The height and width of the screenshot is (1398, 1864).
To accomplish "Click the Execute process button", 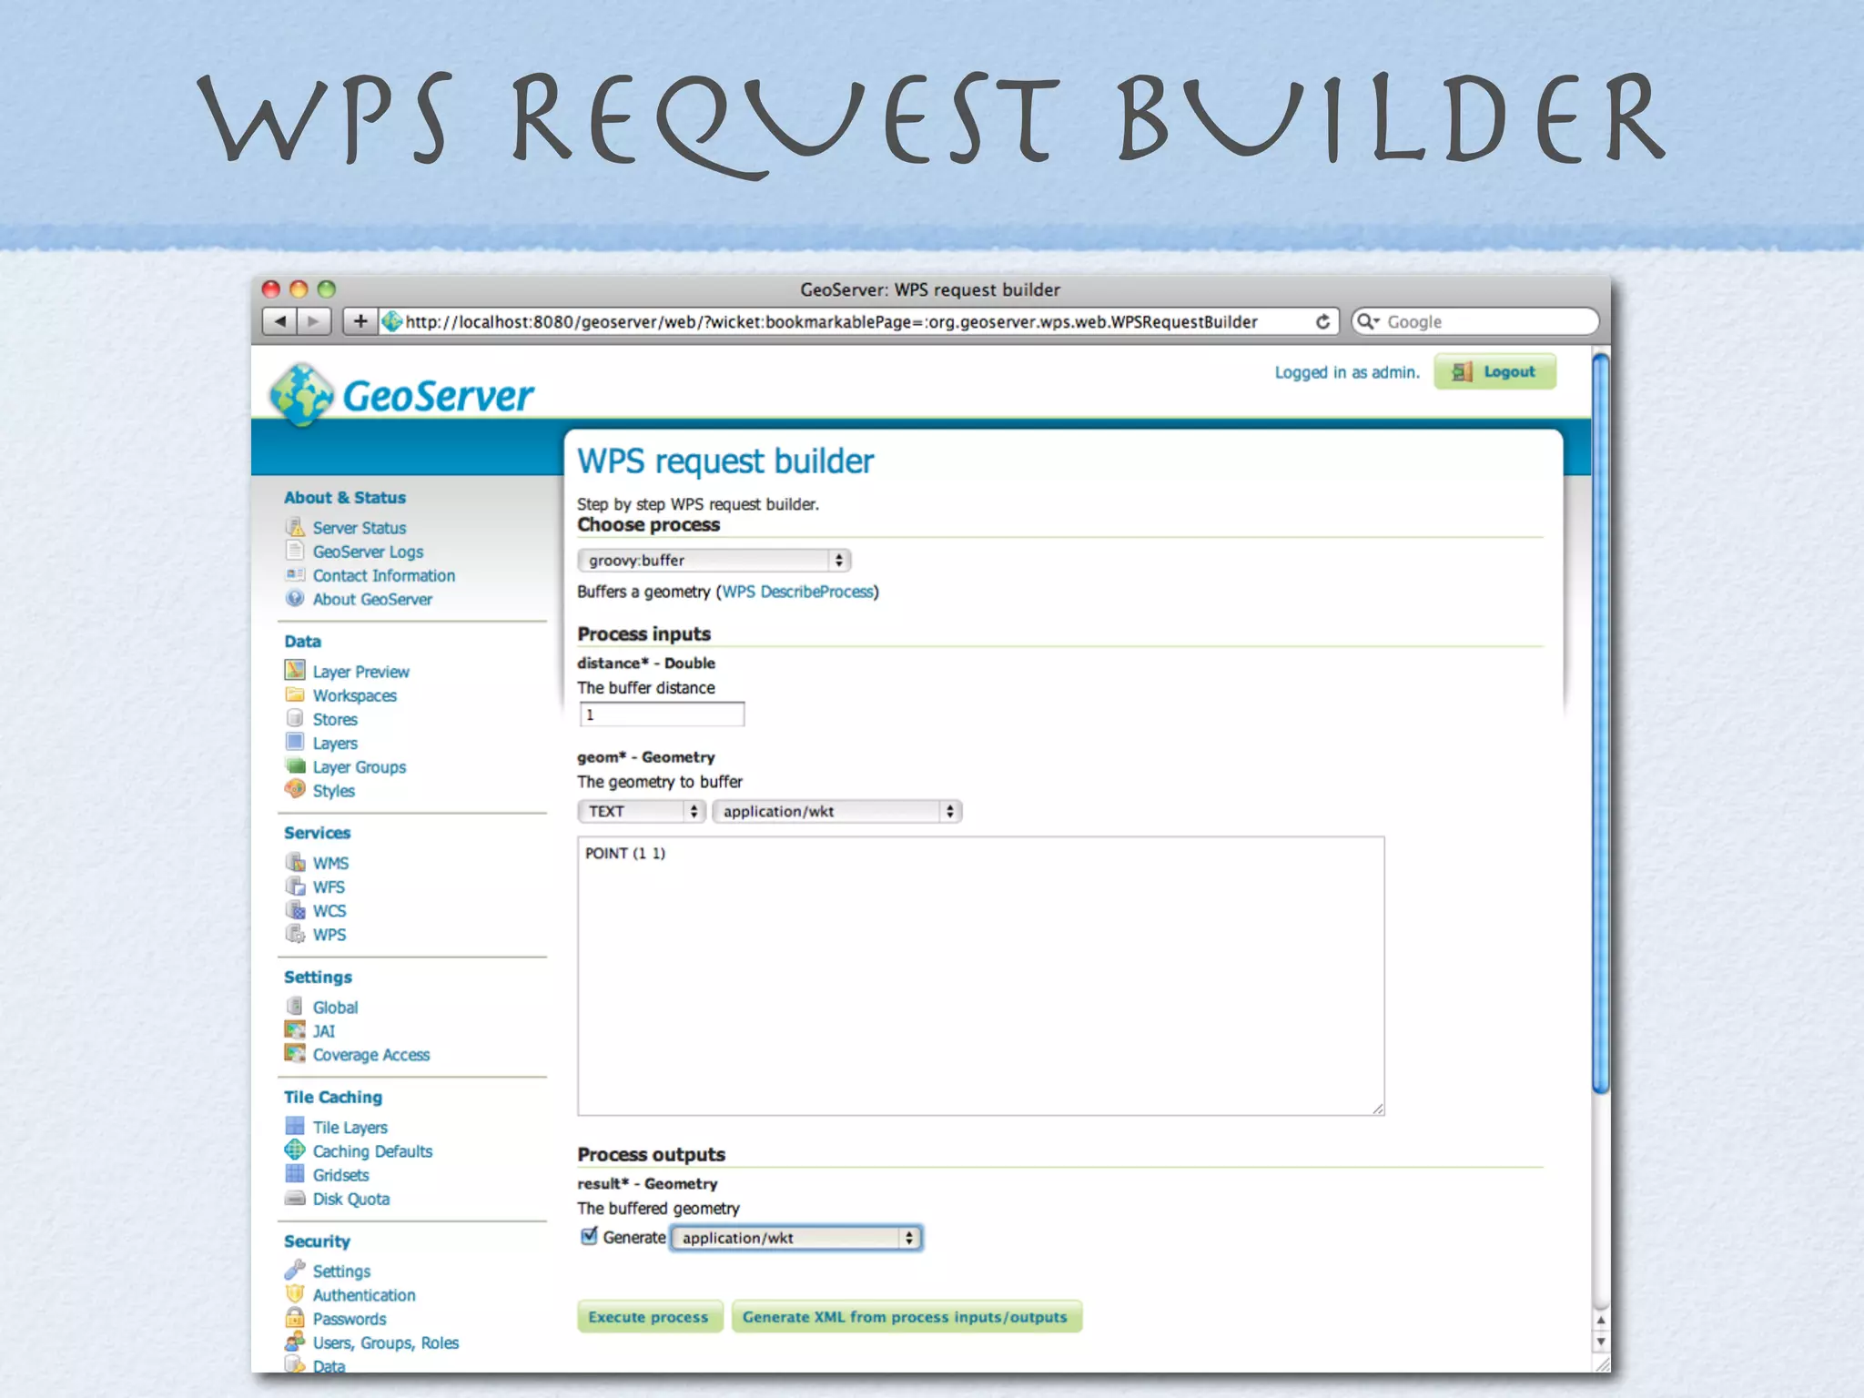I will pyautogui.click(x=648, y=1317).
